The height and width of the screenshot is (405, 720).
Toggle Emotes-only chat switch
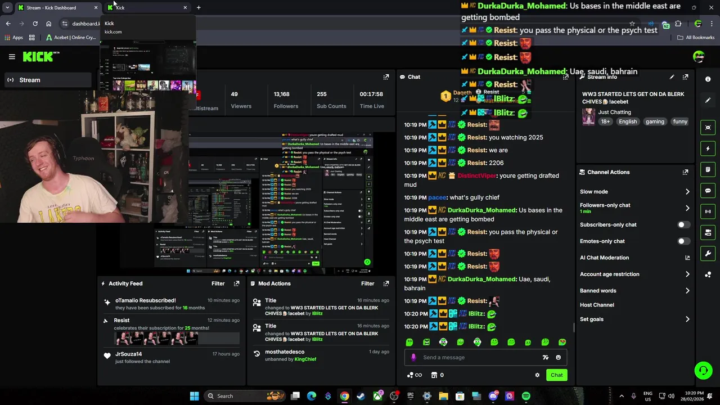coord(683,241)
